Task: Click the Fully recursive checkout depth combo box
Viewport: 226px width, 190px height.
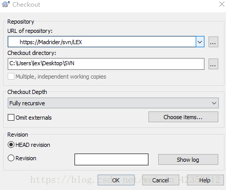Action: click(113, 103)
